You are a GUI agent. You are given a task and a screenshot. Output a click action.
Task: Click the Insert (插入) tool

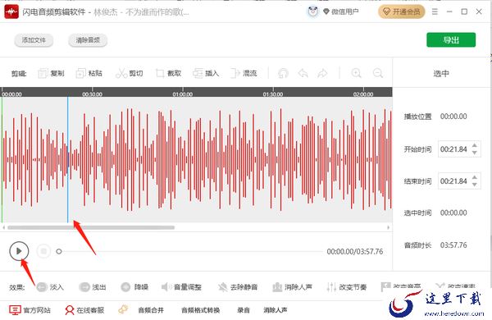tap(206, 74)
